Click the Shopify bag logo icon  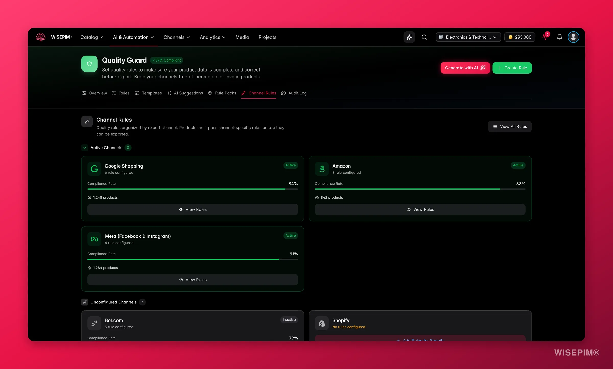pyautogui.click(x=322, y=323)
